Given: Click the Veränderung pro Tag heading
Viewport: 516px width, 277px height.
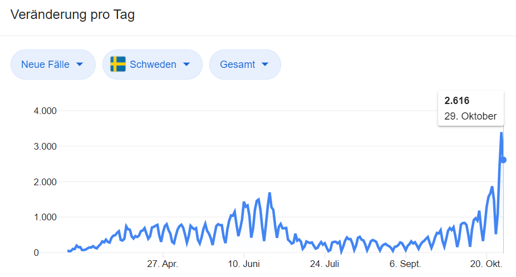Looking at the screenshot, I should point(72,15).
